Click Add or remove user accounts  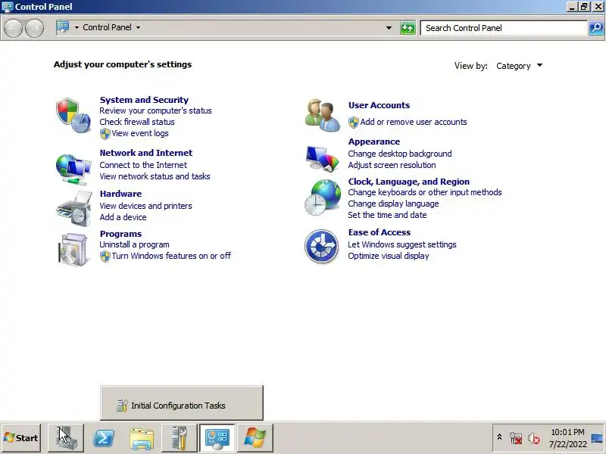coord(414,122)
